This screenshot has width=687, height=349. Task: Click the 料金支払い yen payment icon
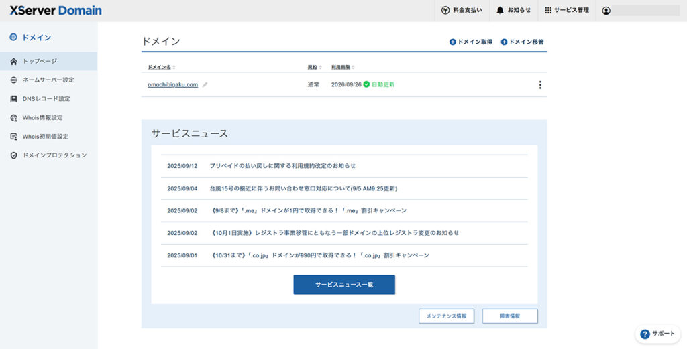click(x=445, y=11)
